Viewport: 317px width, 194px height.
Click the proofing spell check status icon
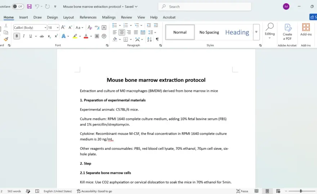[37, 191]
